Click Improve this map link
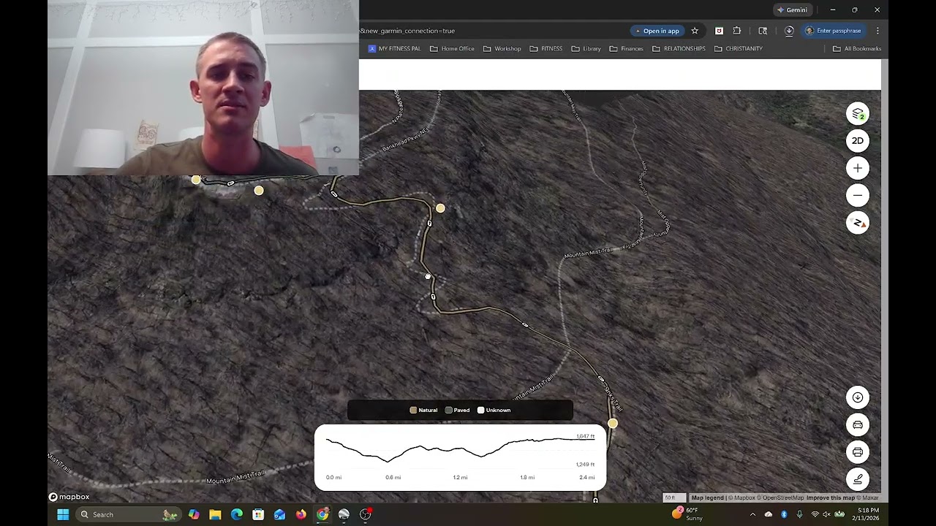936x526 pixels. [x=832, y=498]
